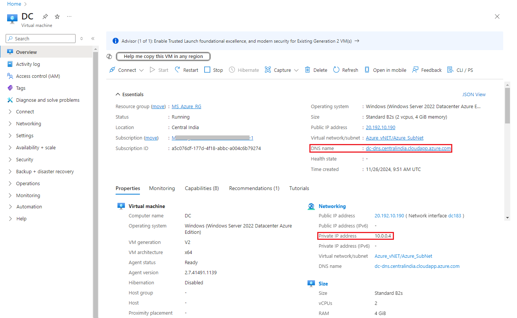Open CLI / PS commands
The height and width of the screenshot is (318, 517).
click(460, 70)
